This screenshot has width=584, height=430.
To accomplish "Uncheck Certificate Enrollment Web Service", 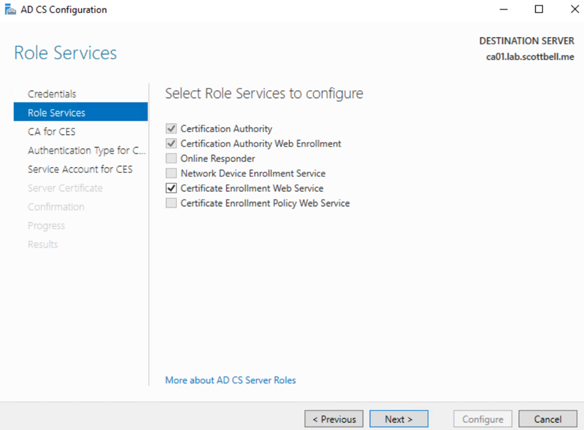I will click(171, 188).
